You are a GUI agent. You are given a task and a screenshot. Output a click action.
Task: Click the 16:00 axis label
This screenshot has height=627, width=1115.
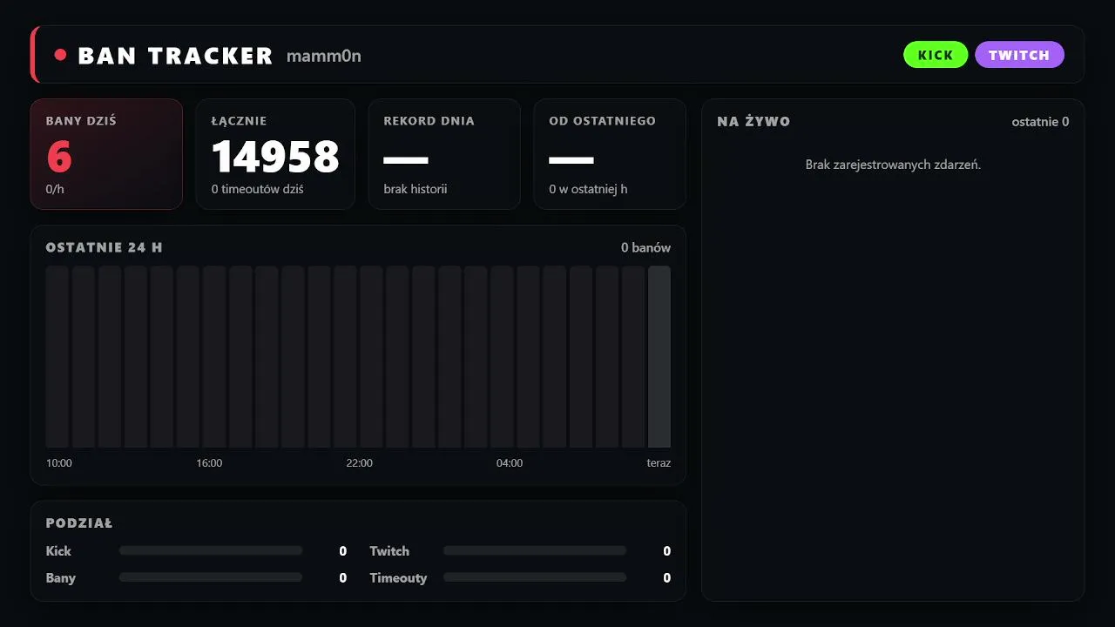209,463
